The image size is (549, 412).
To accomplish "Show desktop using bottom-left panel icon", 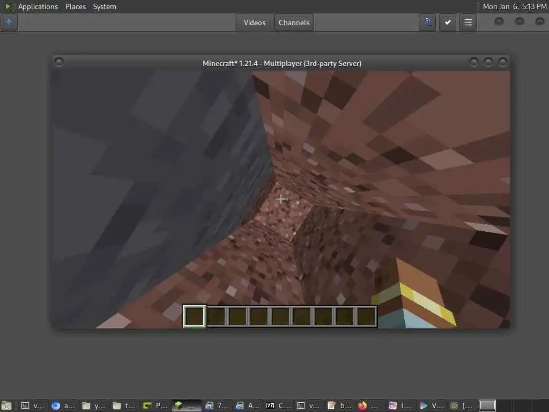I will 6,406.
